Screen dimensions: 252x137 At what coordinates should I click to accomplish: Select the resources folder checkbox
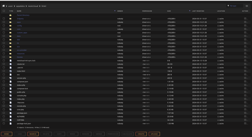(4, 53)
